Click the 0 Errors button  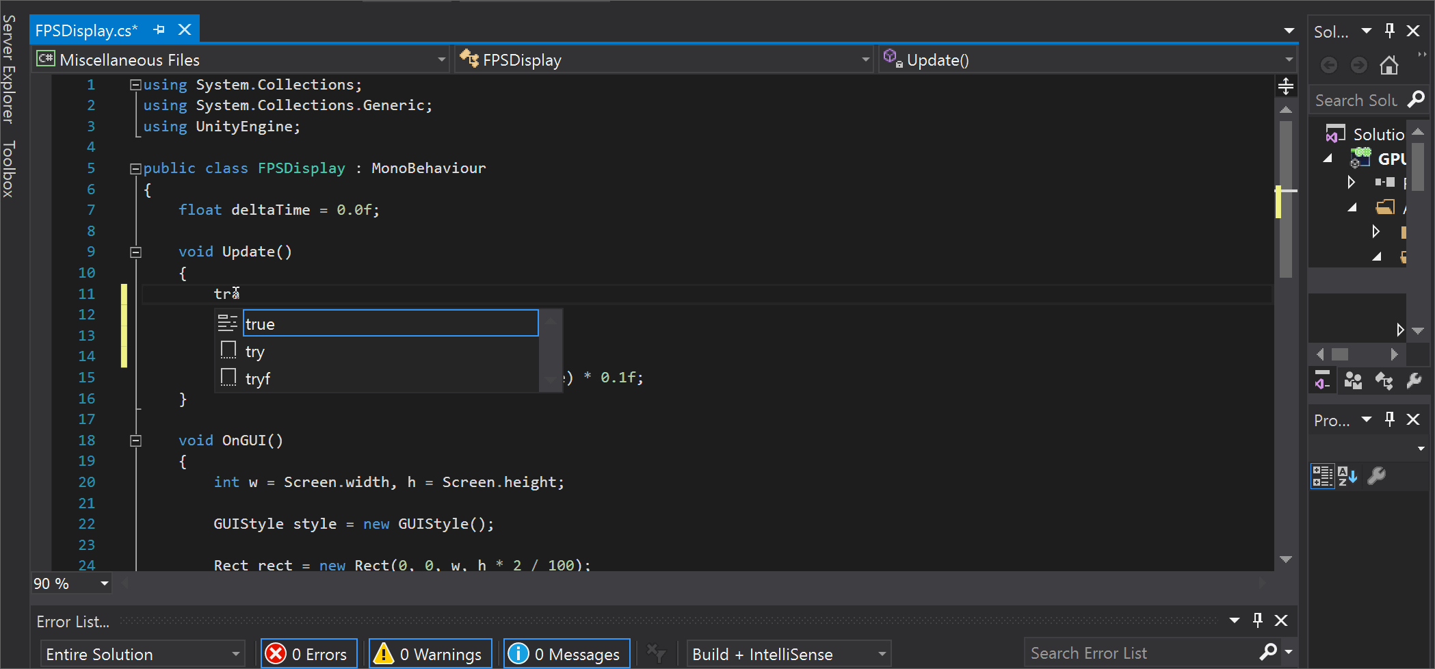(308, 653)
